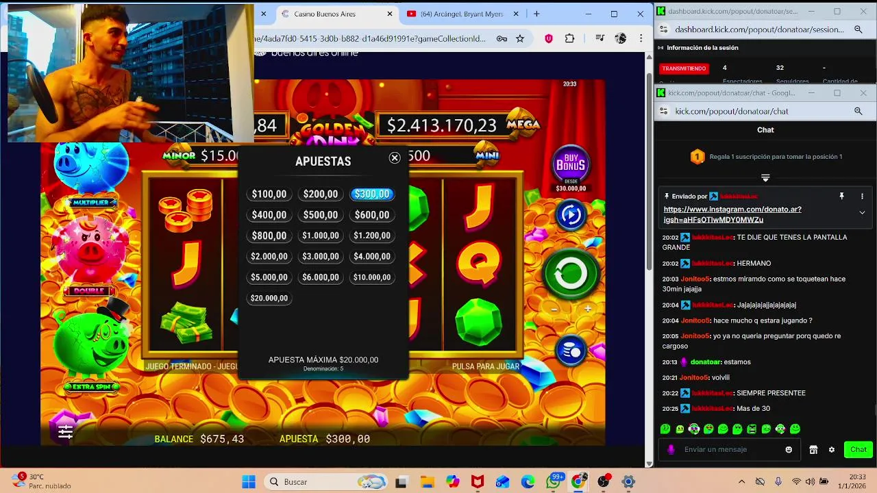877x493 pixels.
Task: Select the $500,00 bet
Action: tap(321, 215)
